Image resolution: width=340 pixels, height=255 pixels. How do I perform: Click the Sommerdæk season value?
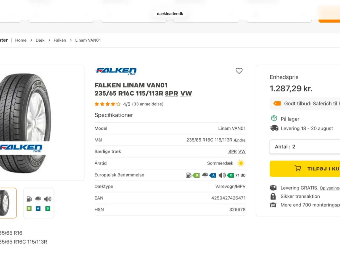pyautogui.click(x=220, y=163)
